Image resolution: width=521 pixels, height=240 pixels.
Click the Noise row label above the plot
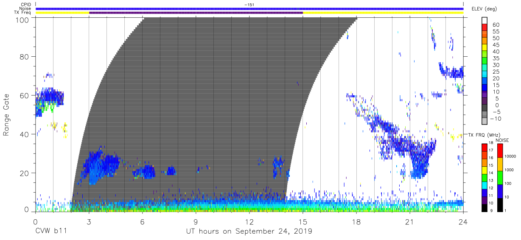tap(25, 8)
